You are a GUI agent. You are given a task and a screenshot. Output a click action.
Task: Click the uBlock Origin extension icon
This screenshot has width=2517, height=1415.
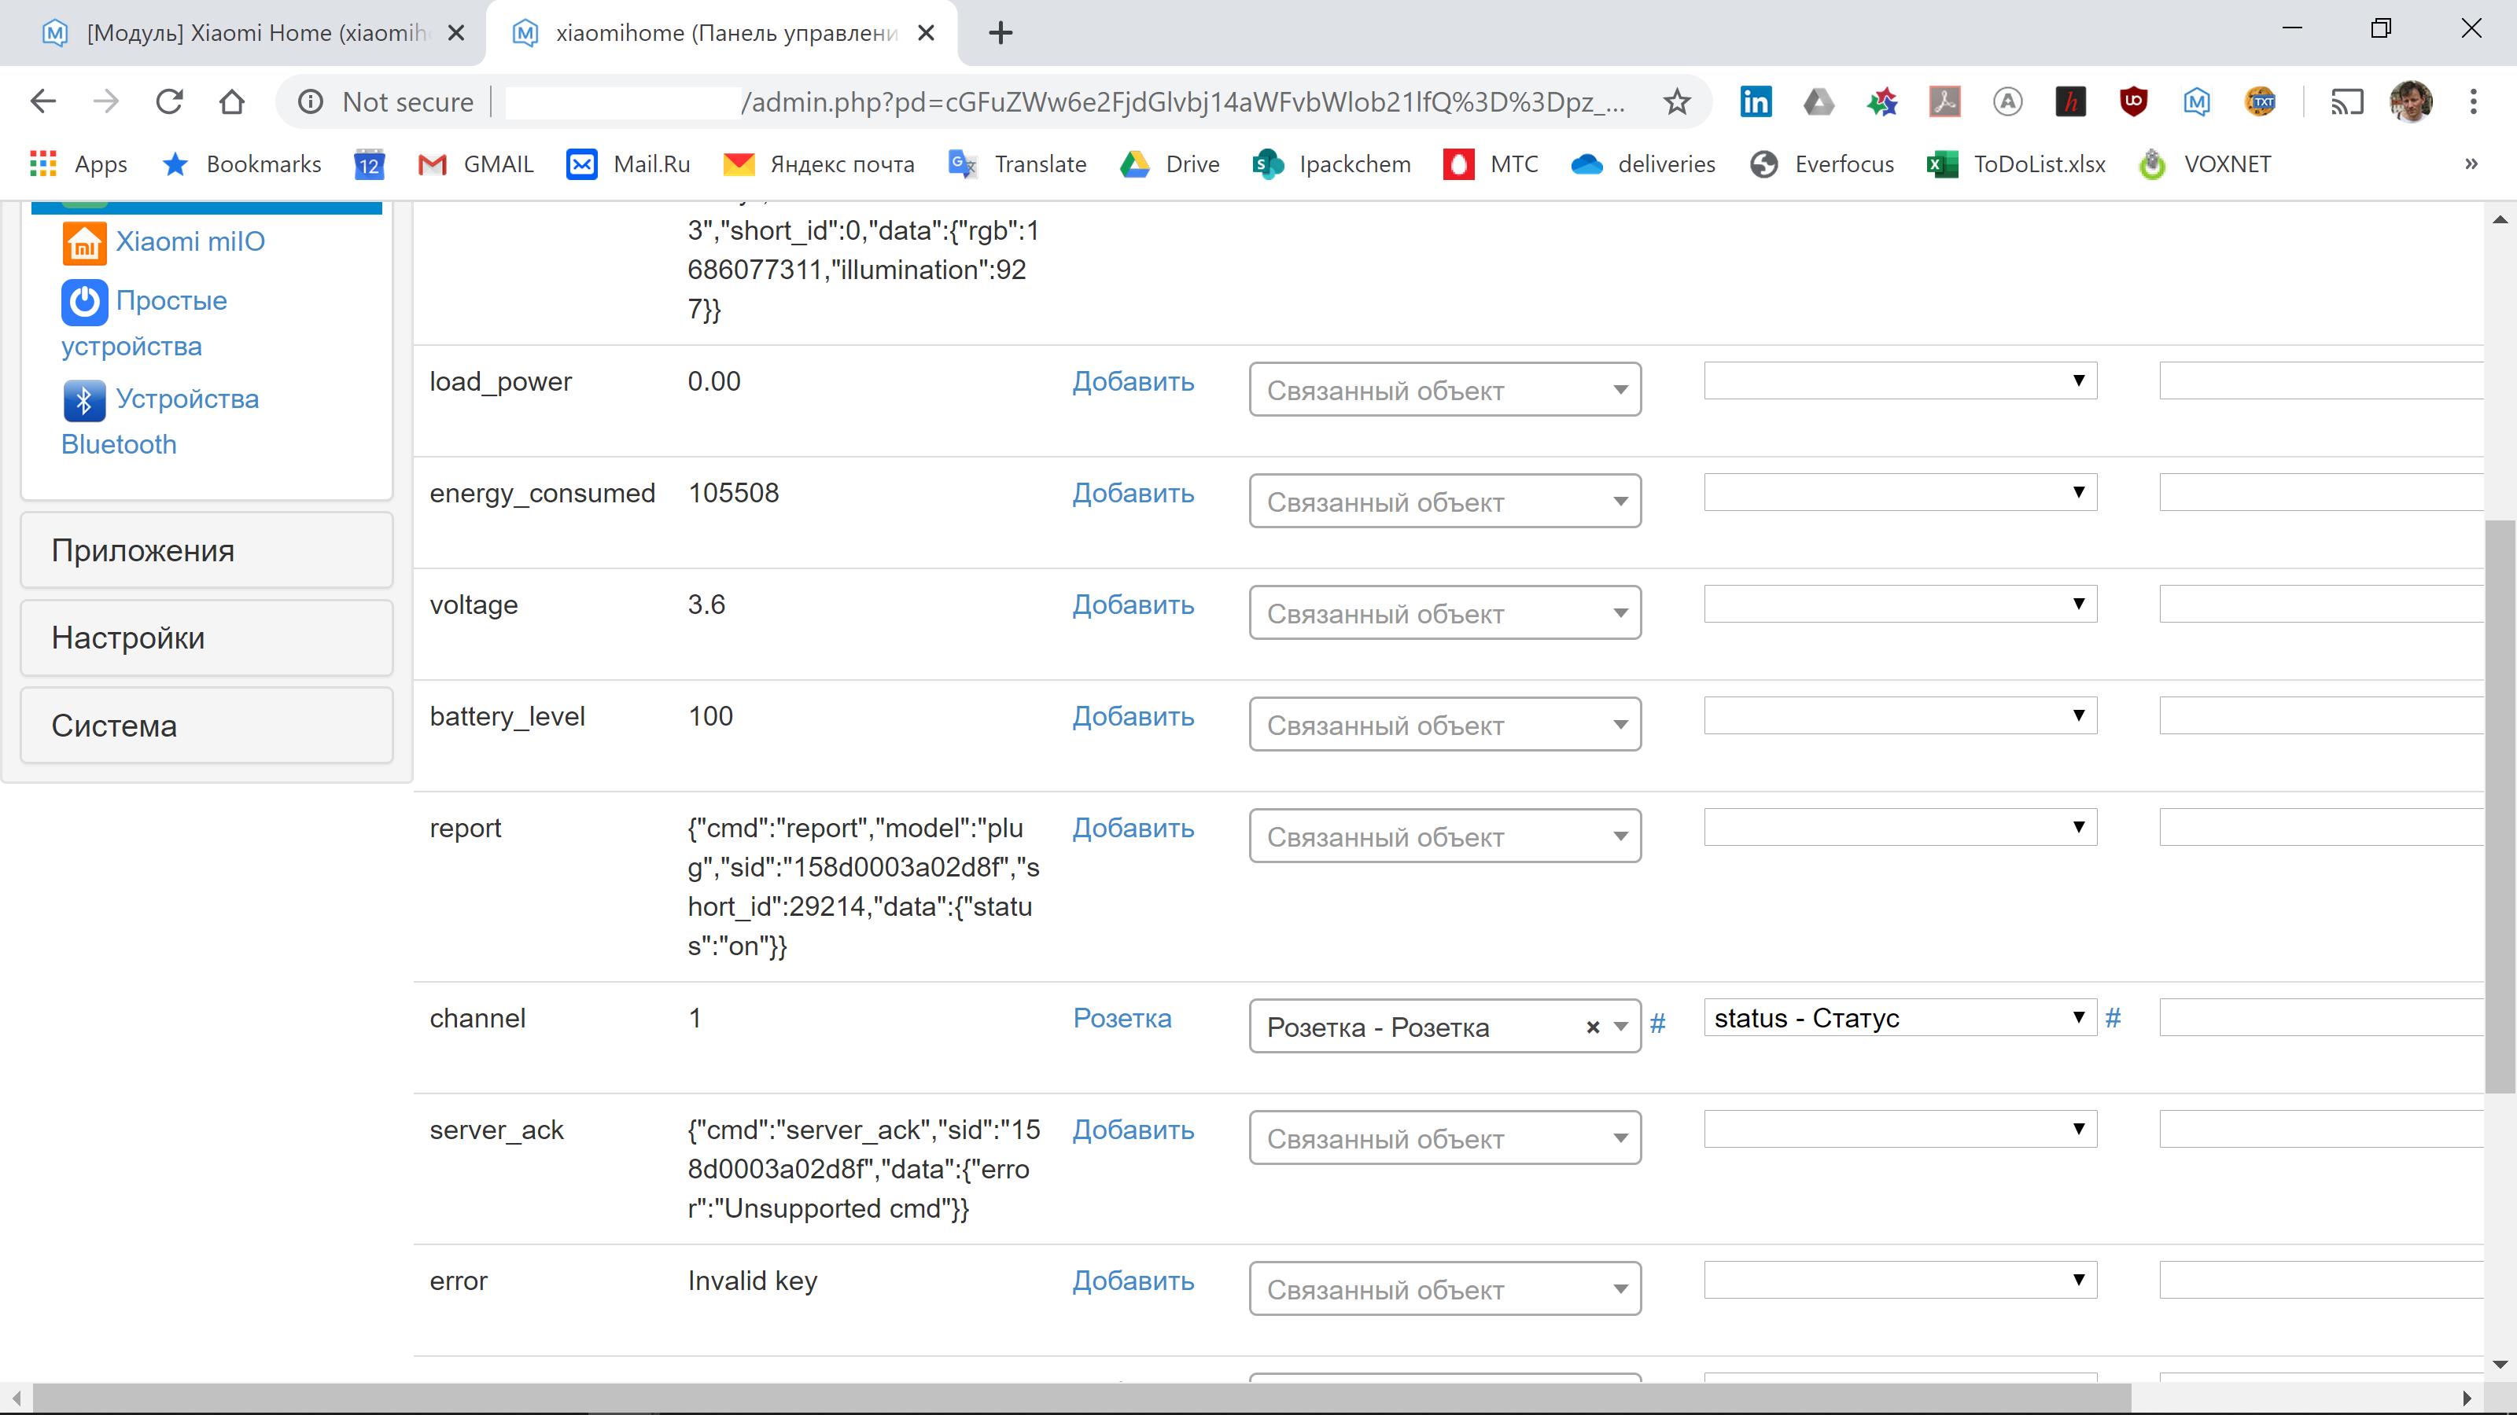[2133, 101]
